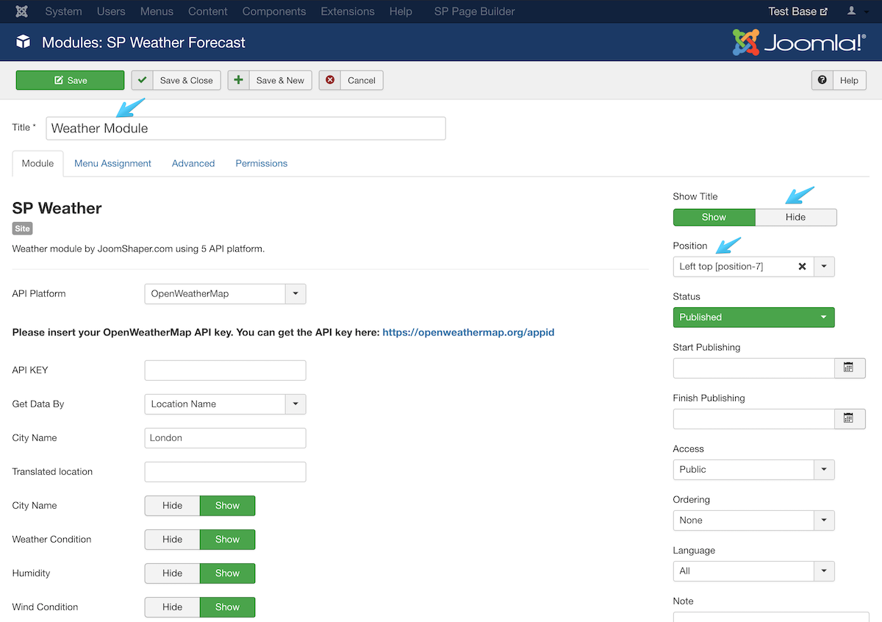
Task: Click the plus icon on Save & New
Action: pyautogui.click(x=238, y=80)
